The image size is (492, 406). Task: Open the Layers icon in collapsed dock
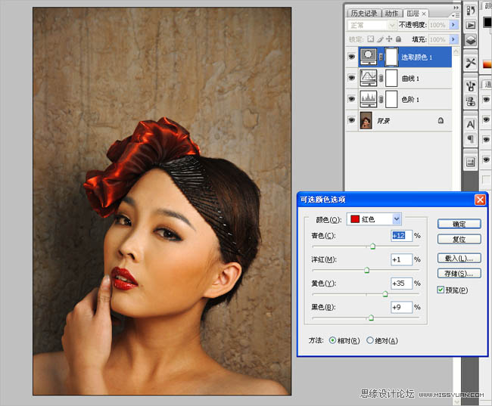pos(470,39)
